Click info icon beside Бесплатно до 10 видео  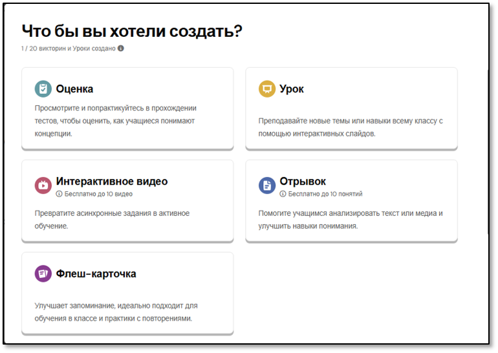(x=59, y=194)
